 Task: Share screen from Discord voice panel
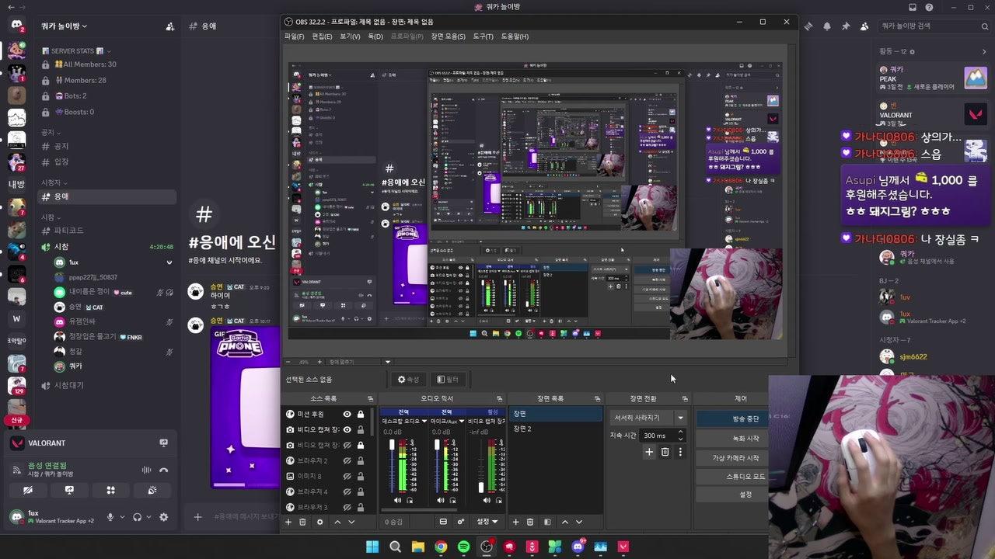tap(69, 491)
